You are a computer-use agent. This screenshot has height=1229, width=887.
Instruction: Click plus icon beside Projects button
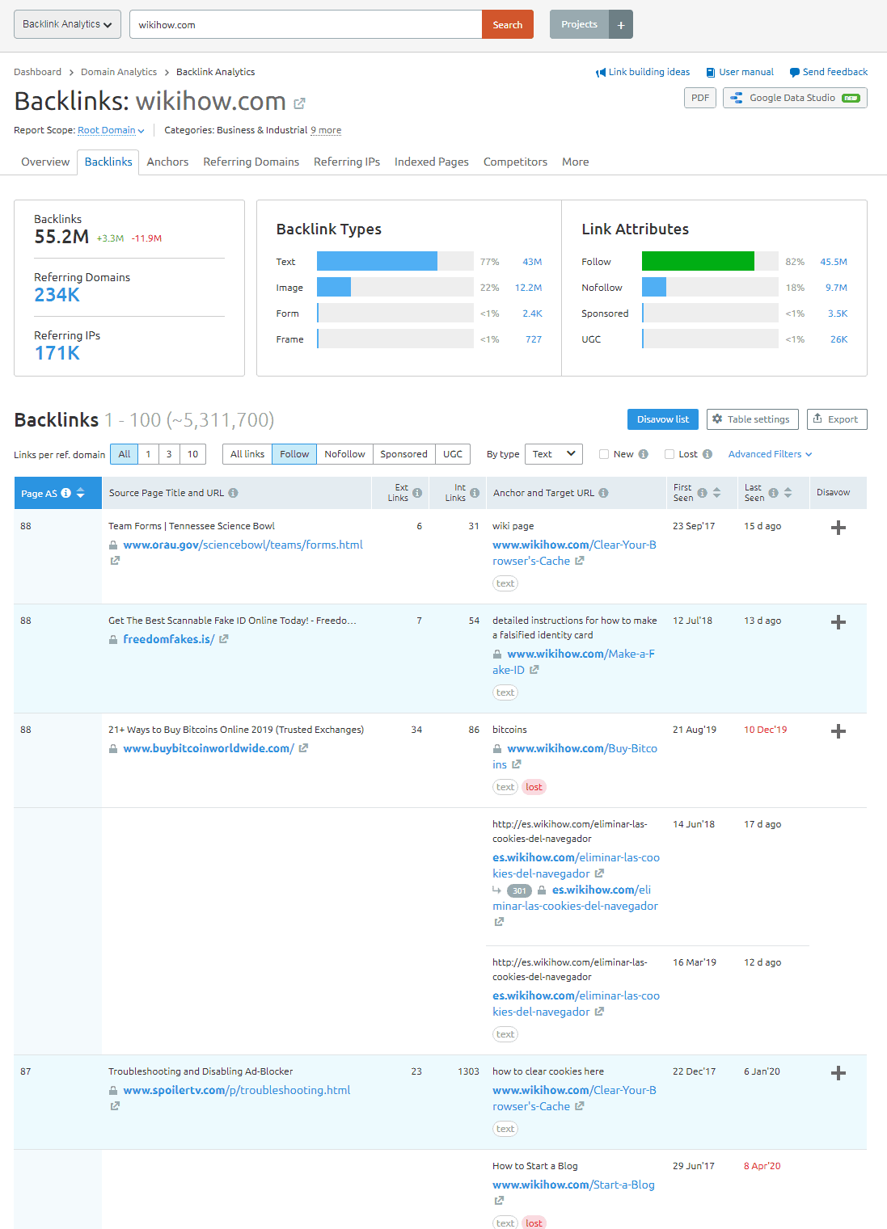[x=621, y=25]
